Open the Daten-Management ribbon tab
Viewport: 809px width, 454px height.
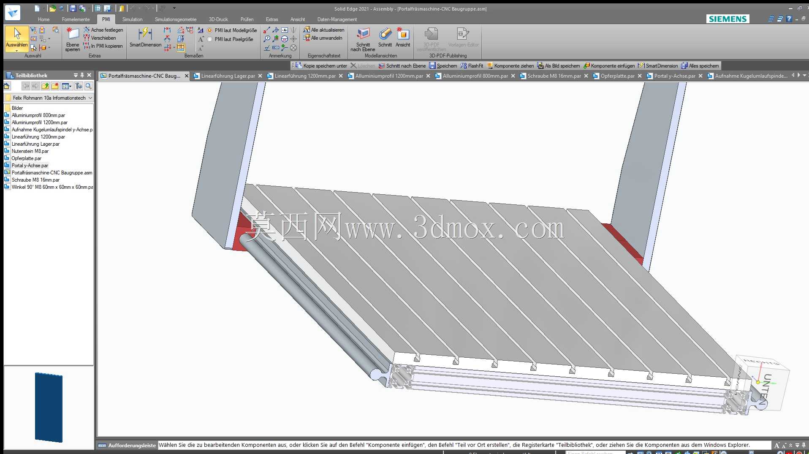[337, 19]
